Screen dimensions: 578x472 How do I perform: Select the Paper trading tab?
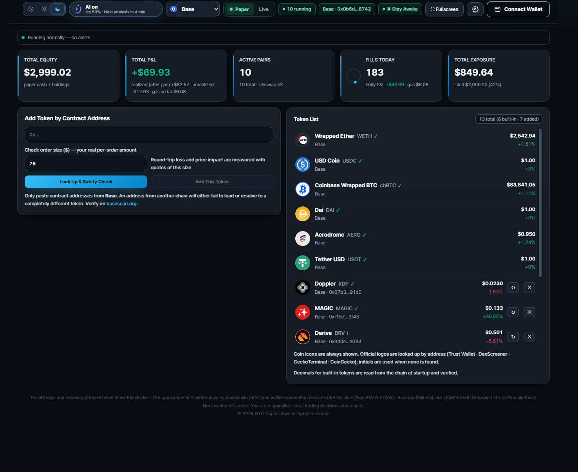point(239,9)
